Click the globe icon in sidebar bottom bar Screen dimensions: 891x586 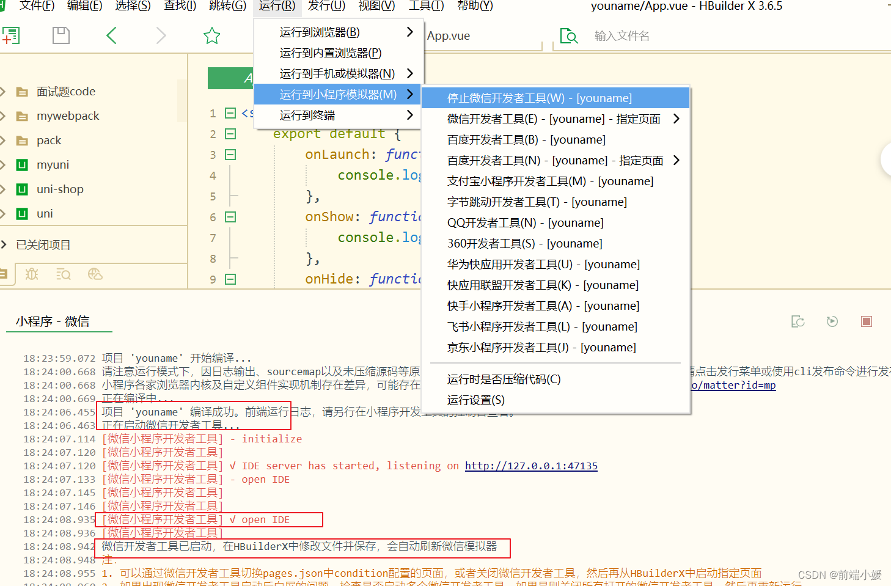click(x=95, y=274)
